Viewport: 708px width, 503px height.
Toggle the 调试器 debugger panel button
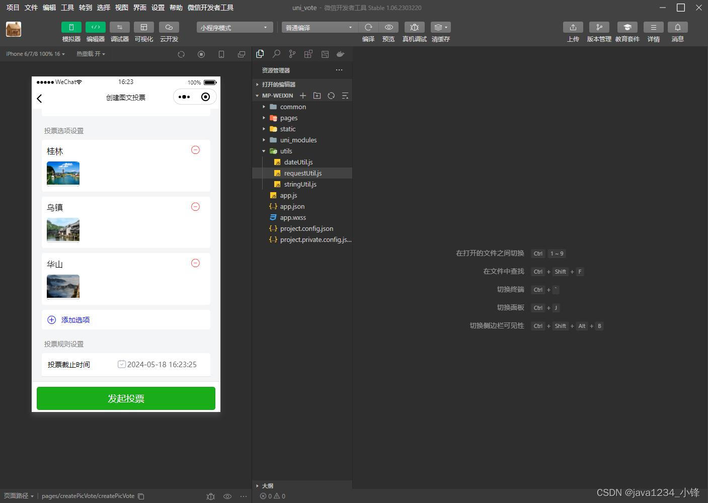tap(119, 27)
